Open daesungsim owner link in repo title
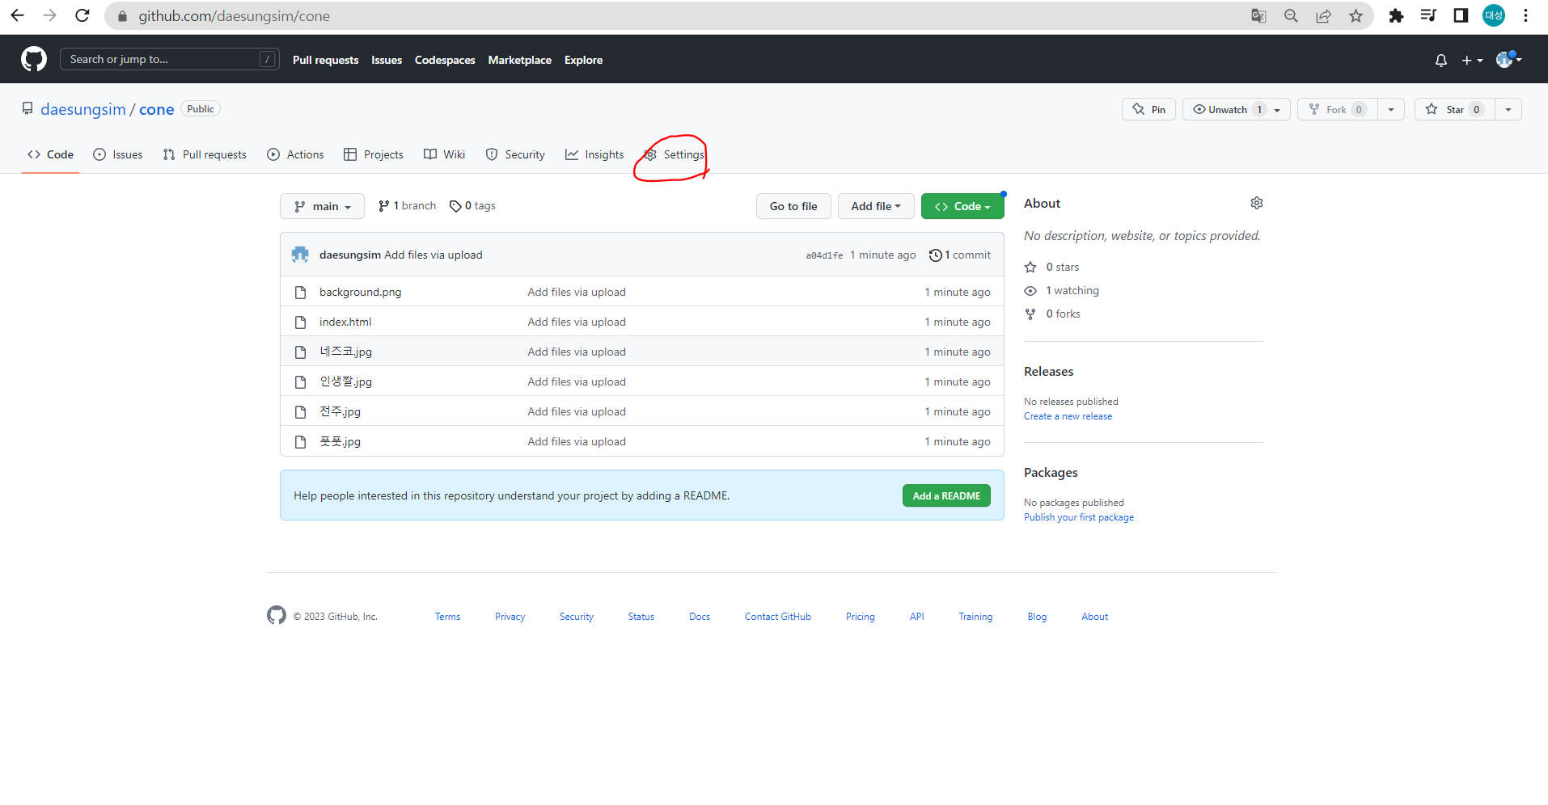Image resolution: width=1548 pixels, height=805 pixels. [83, 109]
